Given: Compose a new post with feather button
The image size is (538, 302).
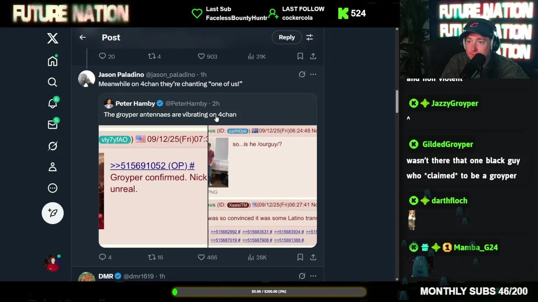Looking at the screenshot, I should [x=53, y=213].
